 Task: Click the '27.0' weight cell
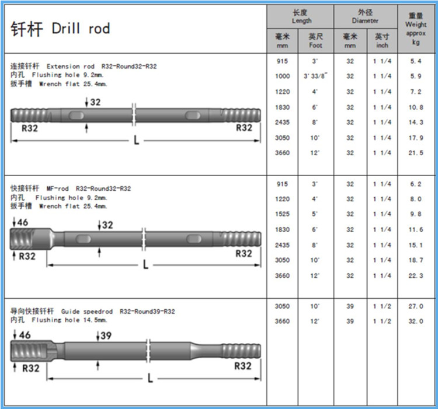(x=416, y=306)
